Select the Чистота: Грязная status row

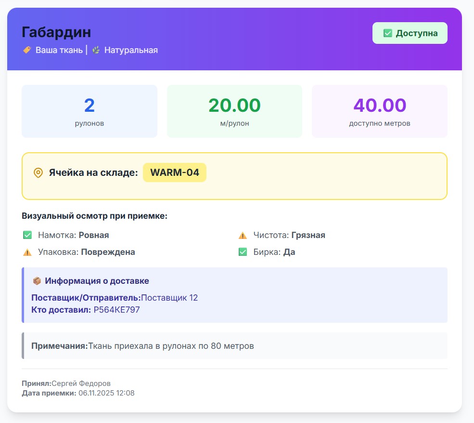288,235
